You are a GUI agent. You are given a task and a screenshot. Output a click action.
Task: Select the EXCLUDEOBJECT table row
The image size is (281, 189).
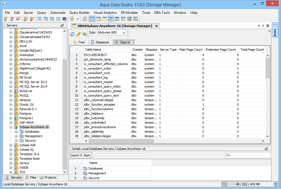168,55
